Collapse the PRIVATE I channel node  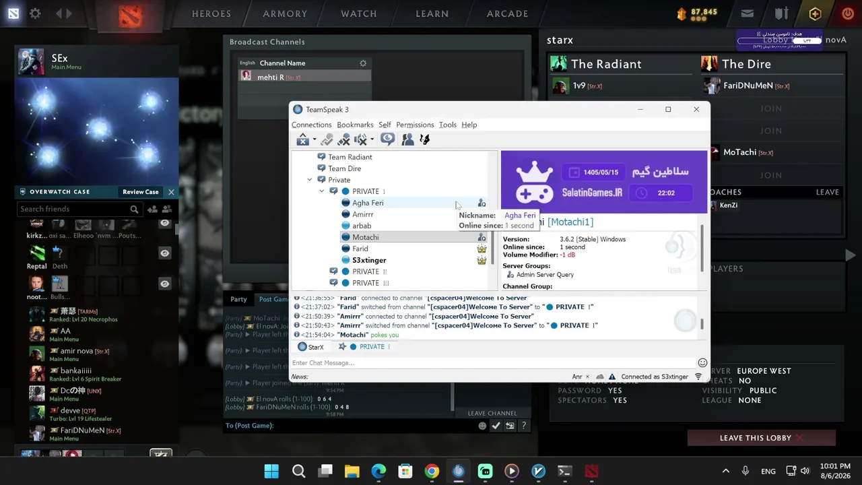(x=322, y=191)
